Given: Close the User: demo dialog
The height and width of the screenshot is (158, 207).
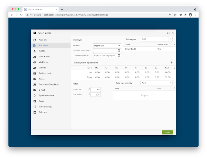Looking at the screenshot, I should coord(172,33).
